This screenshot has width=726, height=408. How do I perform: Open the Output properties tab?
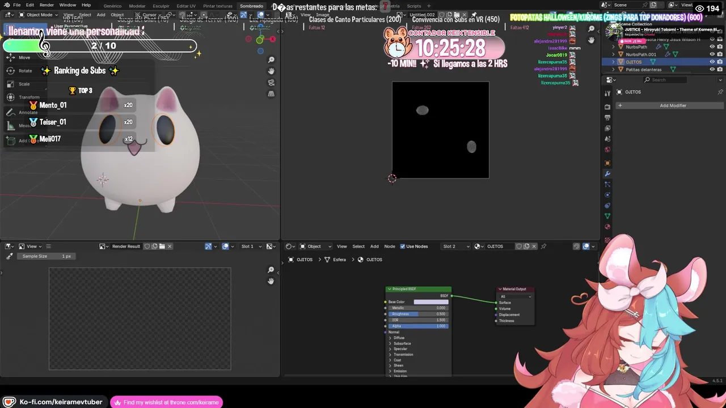click(607, 117)
